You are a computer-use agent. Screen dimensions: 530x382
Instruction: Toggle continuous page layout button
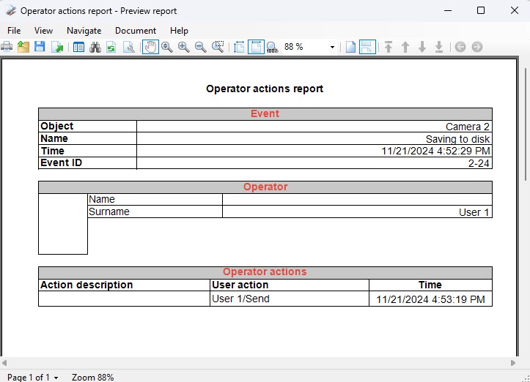click(x=367, y=47)
